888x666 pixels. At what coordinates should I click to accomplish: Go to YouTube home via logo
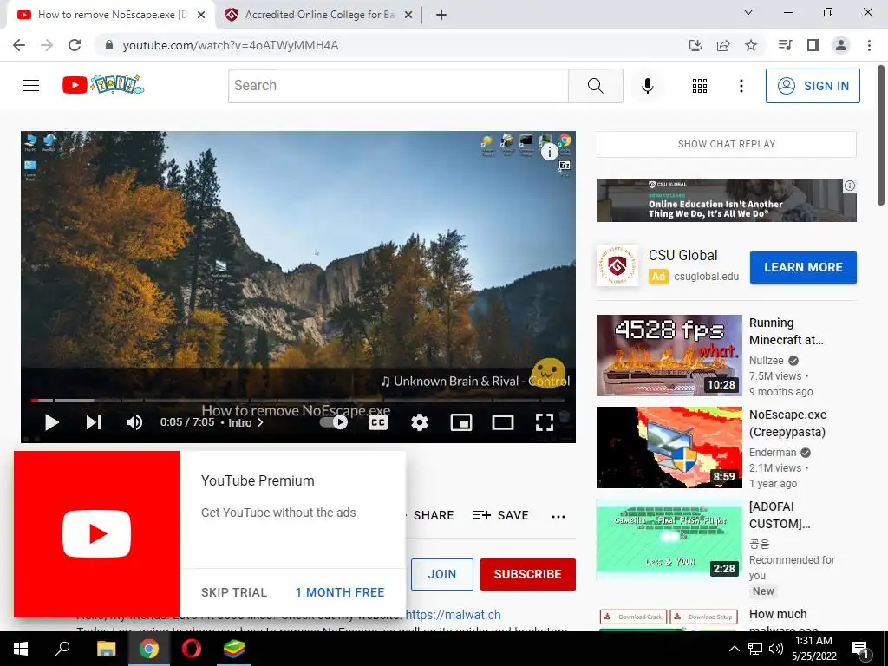click(103, 85)
